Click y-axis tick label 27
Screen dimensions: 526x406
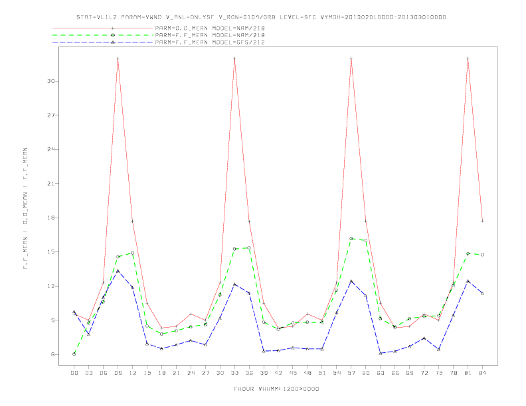[51, 115]
